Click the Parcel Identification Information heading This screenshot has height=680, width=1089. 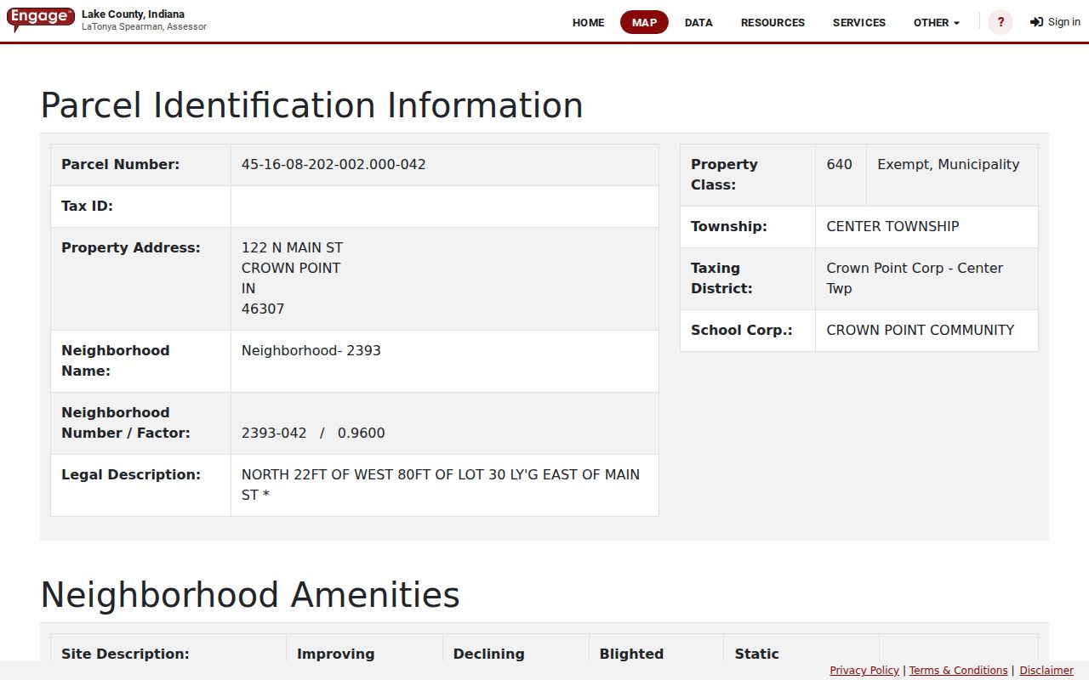[x=311, y=105]
